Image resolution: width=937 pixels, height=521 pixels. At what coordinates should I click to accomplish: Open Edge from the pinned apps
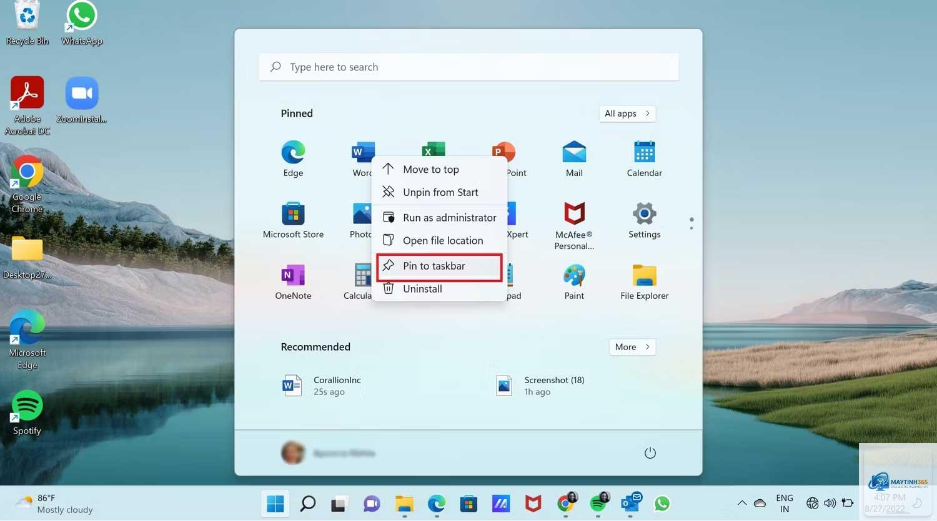pos(293,159)
